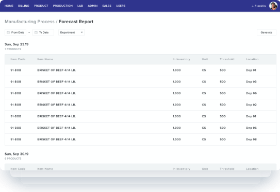Click the Generate button
This screenshot has width=280, height=192.
267,32
